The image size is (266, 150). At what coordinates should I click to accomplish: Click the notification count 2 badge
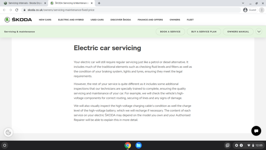coord(241,145)
